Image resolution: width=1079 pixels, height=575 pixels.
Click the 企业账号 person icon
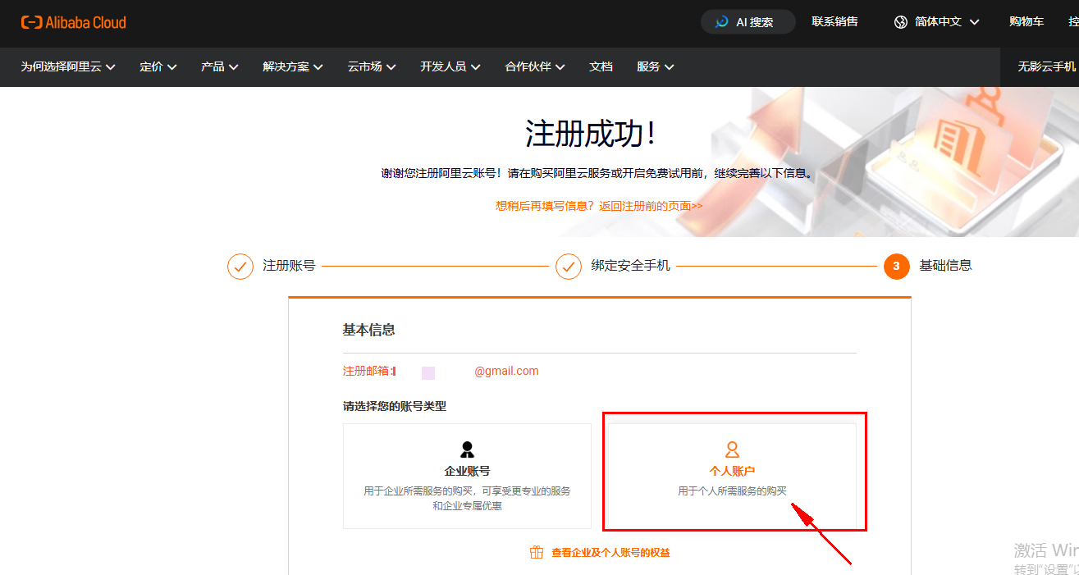pos(467,450)
